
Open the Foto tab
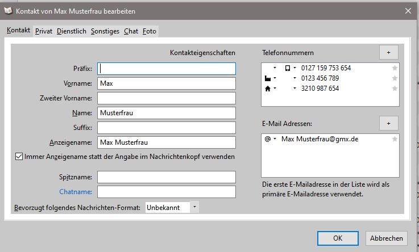pos(150,31)
